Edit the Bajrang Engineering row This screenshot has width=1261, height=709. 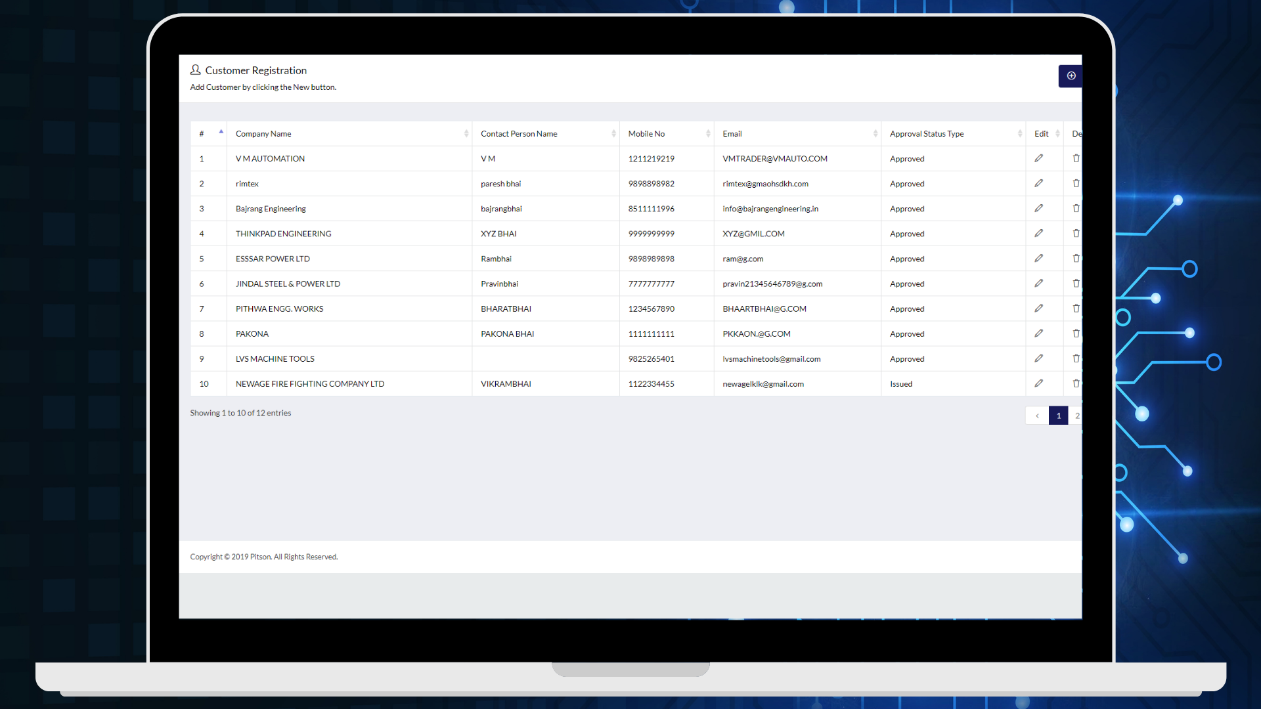click(x=1038, y=208)
